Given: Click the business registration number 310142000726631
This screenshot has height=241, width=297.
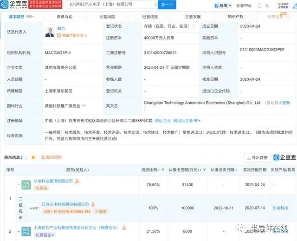Looking at the screenshot, I should pyautogui.click(x=160, y=52).
